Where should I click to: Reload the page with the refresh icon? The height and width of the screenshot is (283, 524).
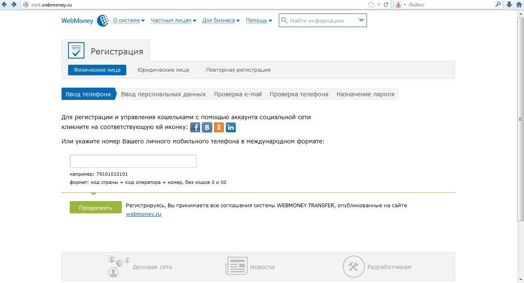386,5
